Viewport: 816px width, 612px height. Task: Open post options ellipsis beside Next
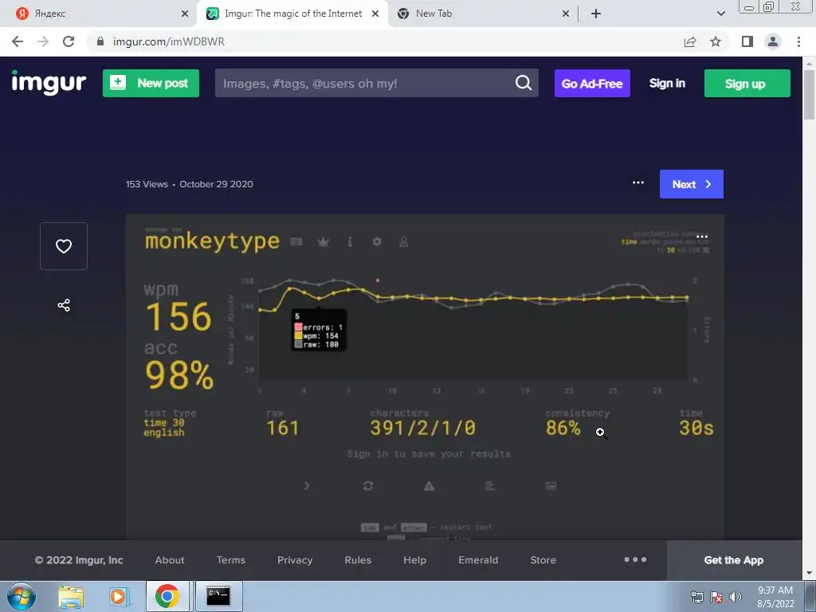tap(638, 182)
